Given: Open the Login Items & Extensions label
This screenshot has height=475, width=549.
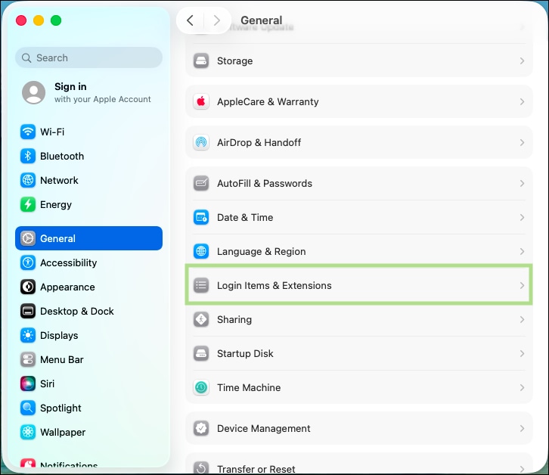Looking at the screenshot, I should (274, 285).
